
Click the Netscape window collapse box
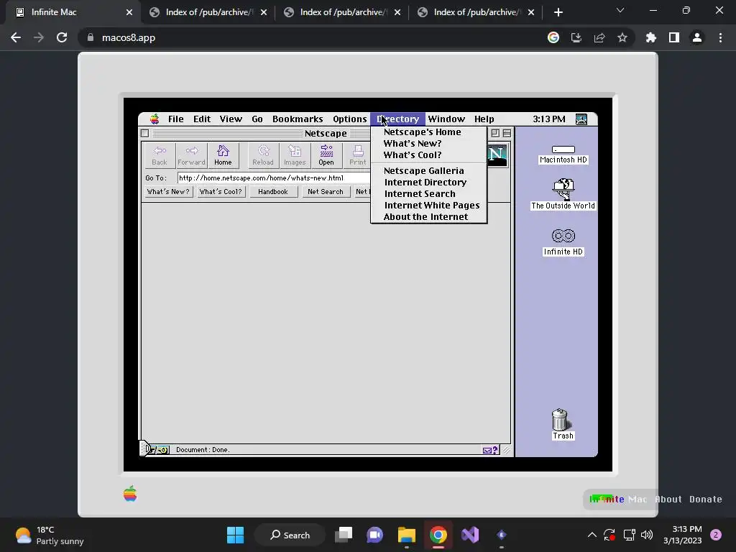coord(507,133)
